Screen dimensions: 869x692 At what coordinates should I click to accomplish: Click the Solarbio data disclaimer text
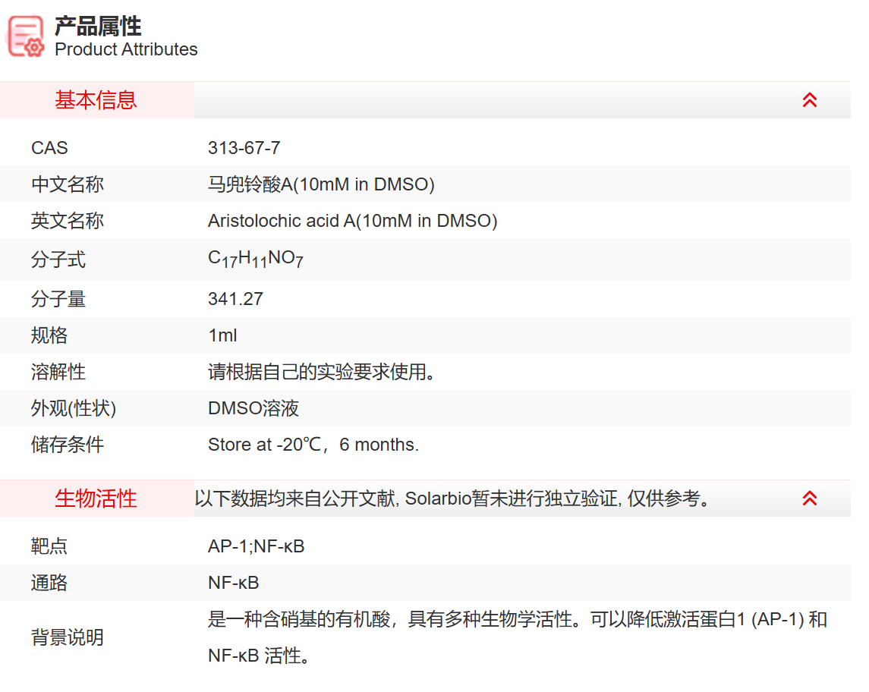452,499
